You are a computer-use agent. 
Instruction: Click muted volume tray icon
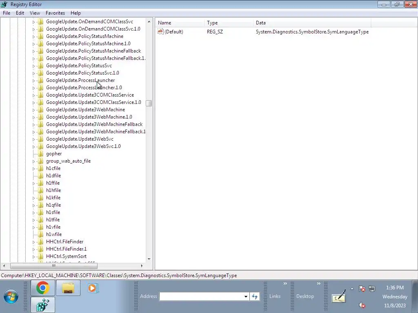(x=362, y=305)
